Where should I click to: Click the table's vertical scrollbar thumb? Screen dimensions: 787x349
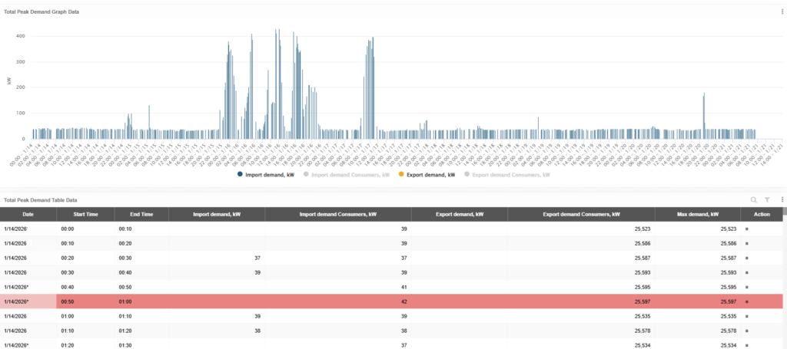pos(785,211)
